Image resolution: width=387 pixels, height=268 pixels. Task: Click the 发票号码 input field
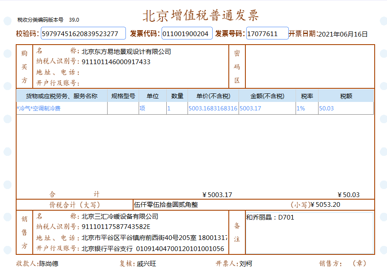click(x=267, y=33)
